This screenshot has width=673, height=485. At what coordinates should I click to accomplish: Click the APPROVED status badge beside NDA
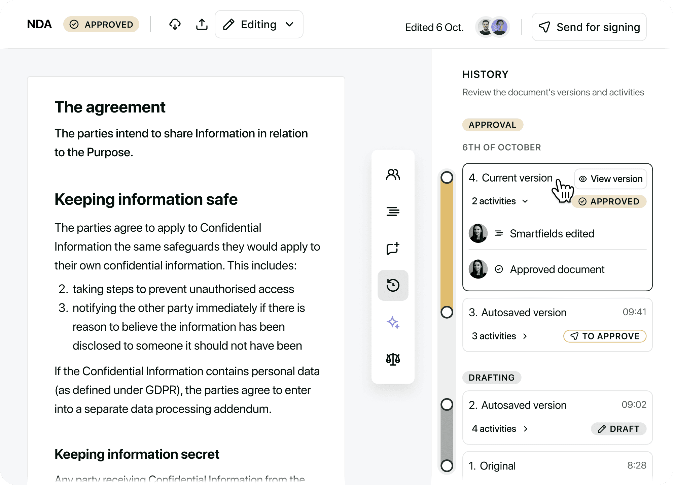(101, 24)
